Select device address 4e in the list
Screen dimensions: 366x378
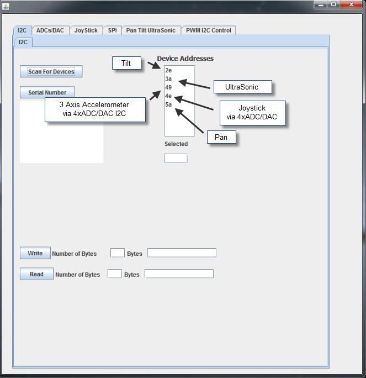pyautogui.click(x=179, y=96)
